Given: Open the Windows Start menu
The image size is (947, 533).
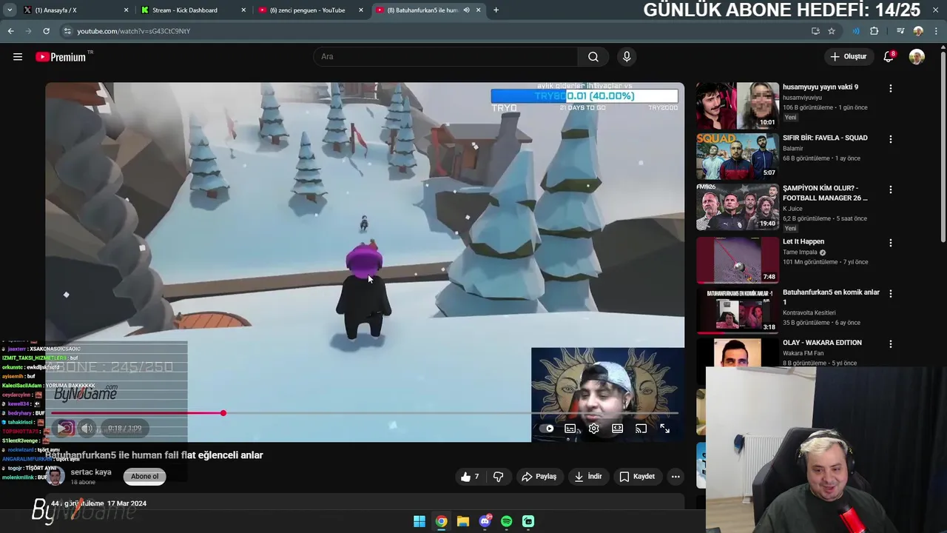Looking at the screenshot, I should point(419,521).
